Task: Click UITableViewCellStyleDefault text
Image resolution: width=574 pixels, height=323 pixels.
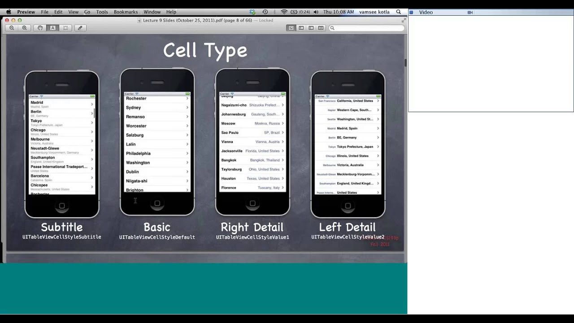Action: point(157,237)
